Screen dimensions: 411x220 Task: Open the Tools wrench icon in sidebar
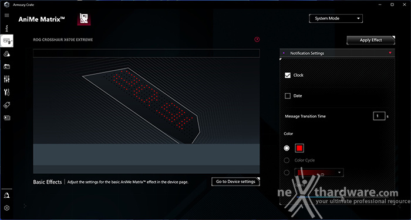click(7, 92)
